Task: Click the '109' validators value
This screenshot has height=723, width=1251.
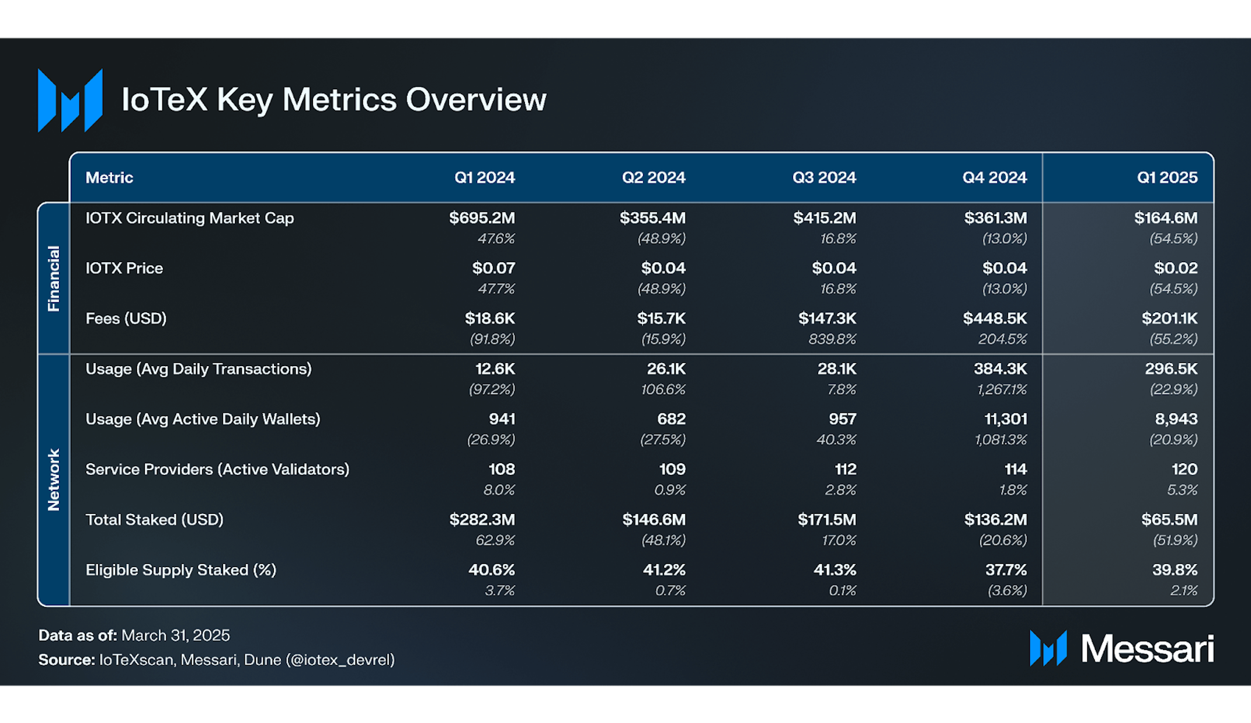Action: coord(672,470)
